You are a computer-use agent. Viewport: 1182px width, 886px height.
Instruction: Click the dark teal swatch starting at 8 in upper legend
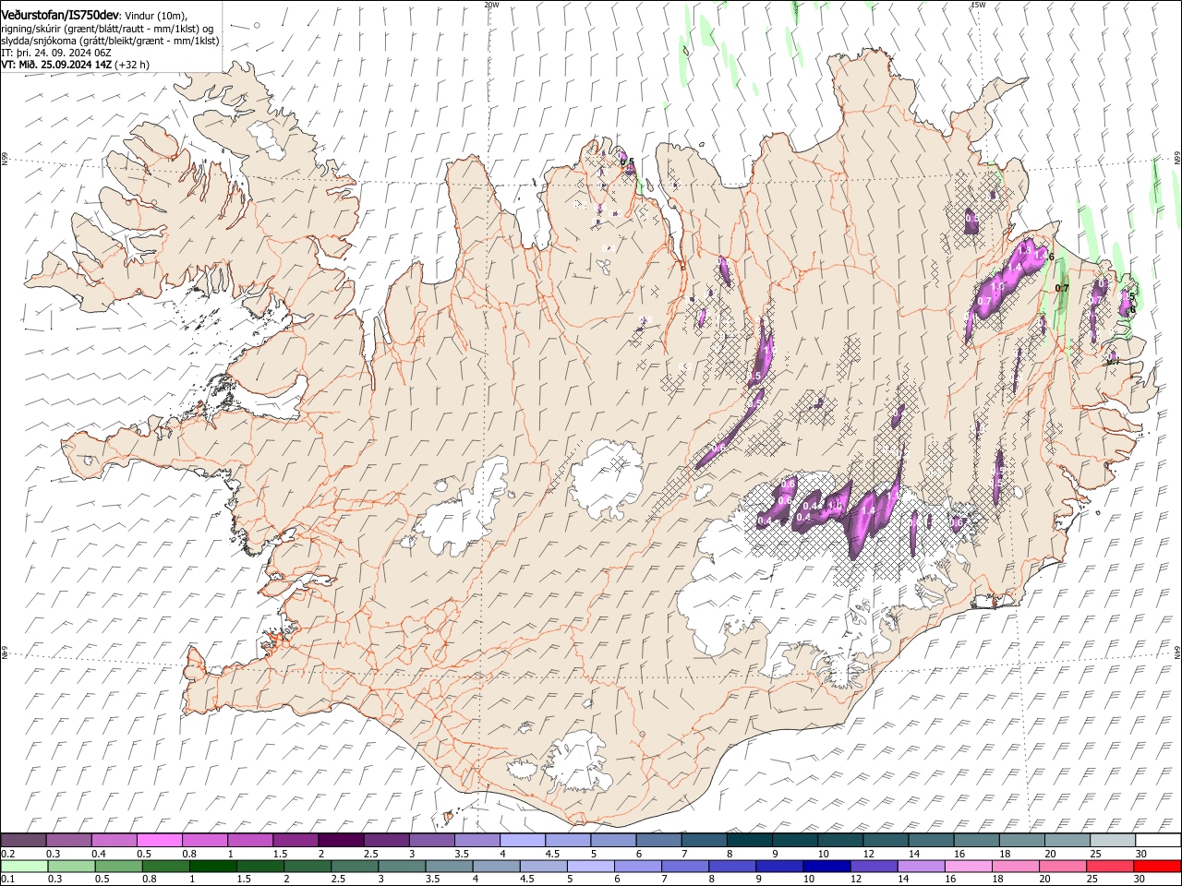coord(749,841)
